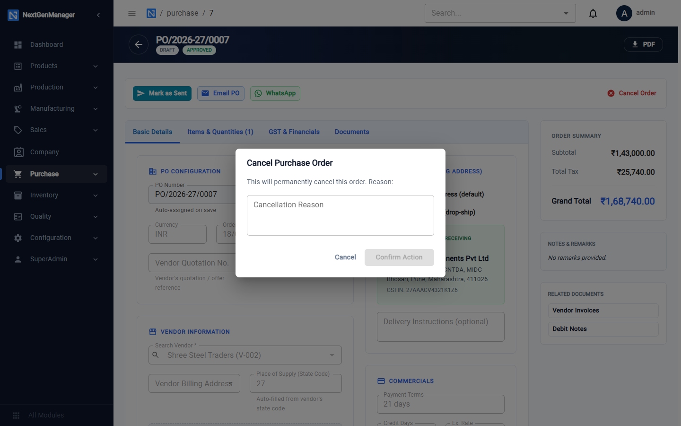Click the Configuration gear icon
The width and height of the screenshot is (681, 426).
[x=18, y=238]
